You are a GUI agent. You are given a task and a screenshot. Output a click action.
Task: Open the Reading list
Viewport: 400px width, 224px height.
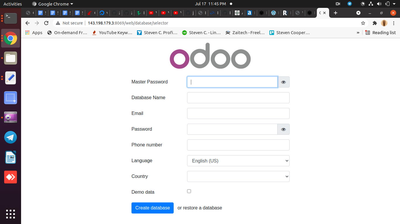coord(380,33)
